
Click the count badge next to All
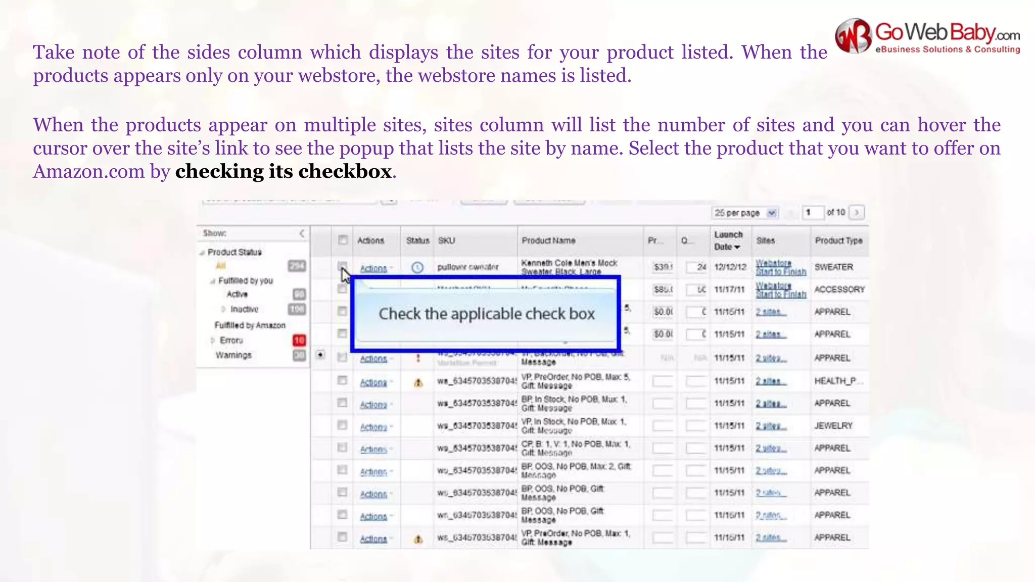click(297, 266)
